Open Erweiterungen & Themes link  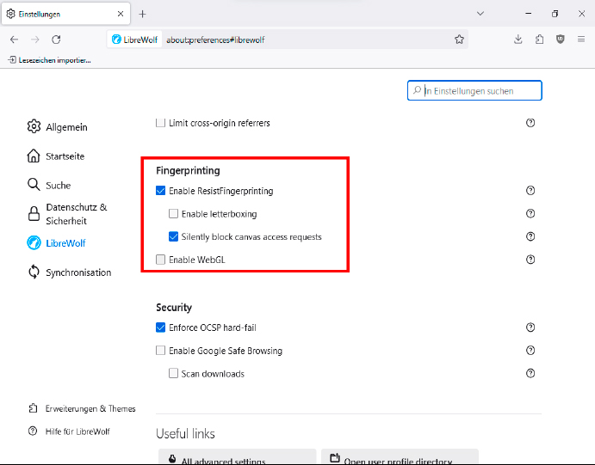coord(82,408)
